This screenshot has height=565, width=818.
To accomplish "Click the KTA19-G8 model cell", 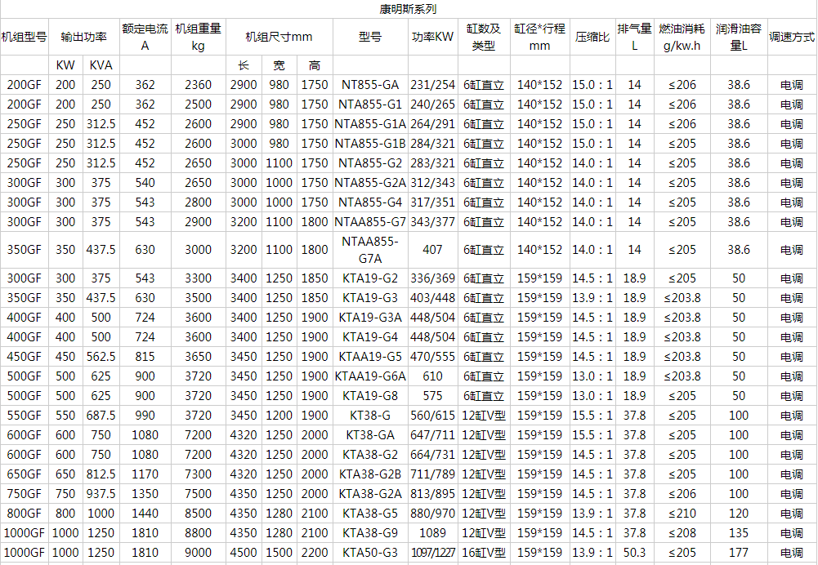I will pos(370,396).
